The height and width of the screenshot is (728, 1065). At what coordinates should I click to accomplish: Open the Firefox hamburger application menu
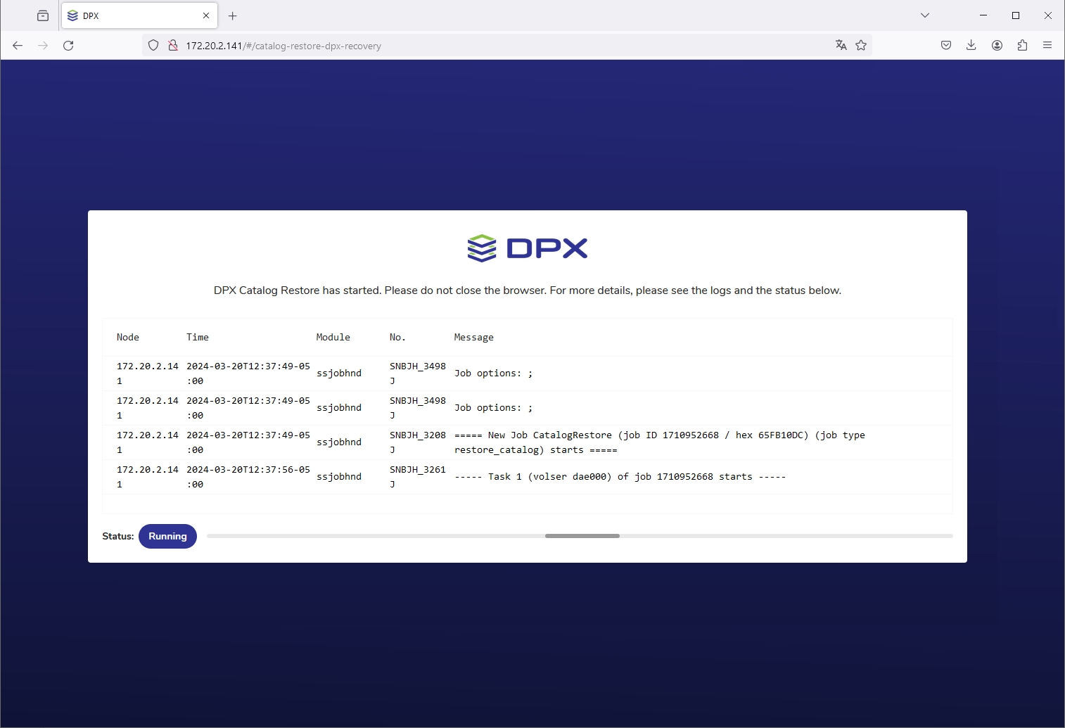pyautogui.click(x=1047, y=46)
